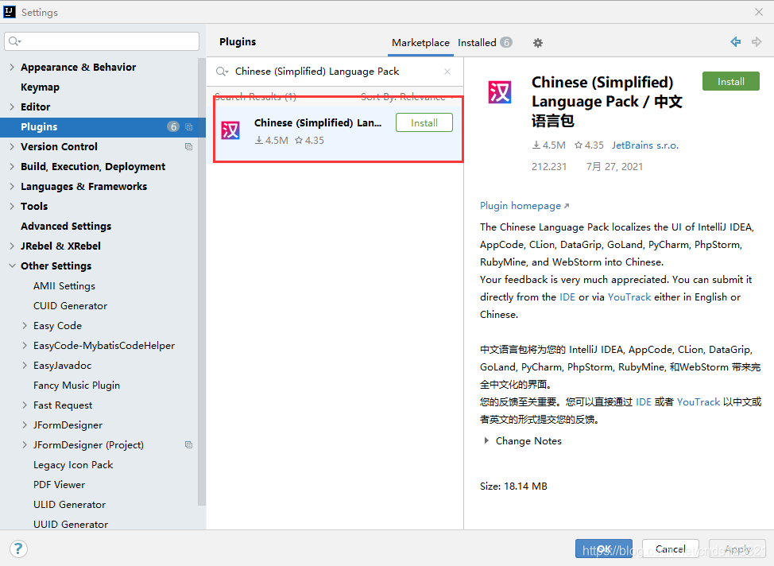Expand the Fast Request node

tap(25, 405)
